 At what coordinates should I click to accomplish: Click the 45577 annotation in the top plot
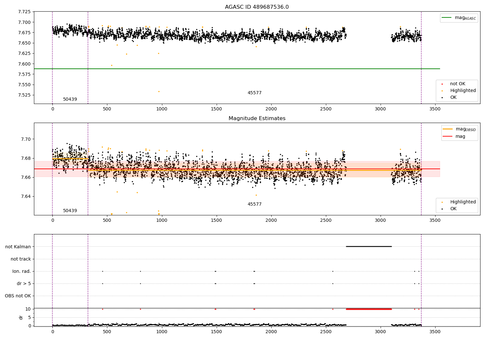254,93
